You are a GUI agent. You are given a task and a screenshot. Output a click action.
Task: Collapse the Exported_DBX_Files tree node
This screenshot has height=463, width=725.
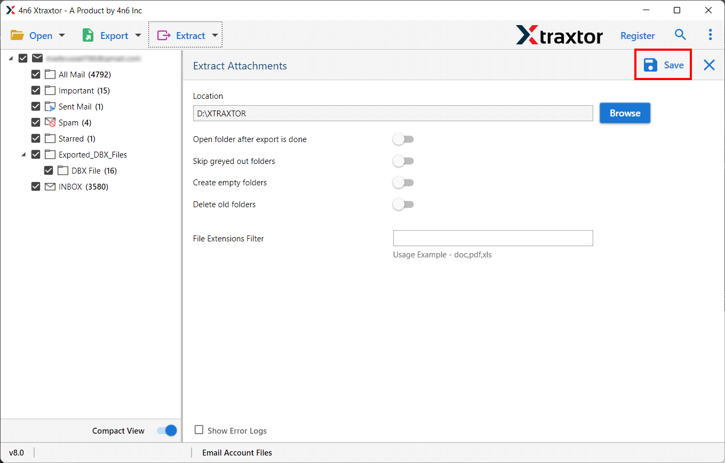tap(23, 155)
